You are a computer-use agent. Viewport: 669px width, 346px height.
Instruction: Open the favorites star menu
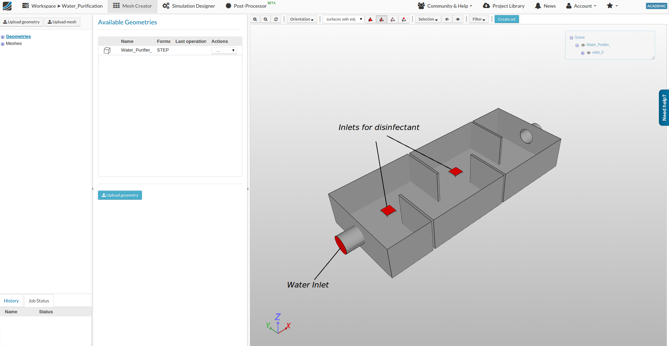(610, 6)
